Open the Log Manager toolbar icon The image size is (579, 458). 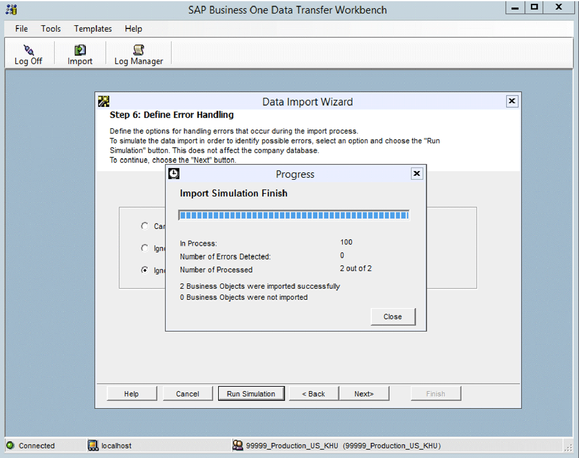(x=138, y=50)
